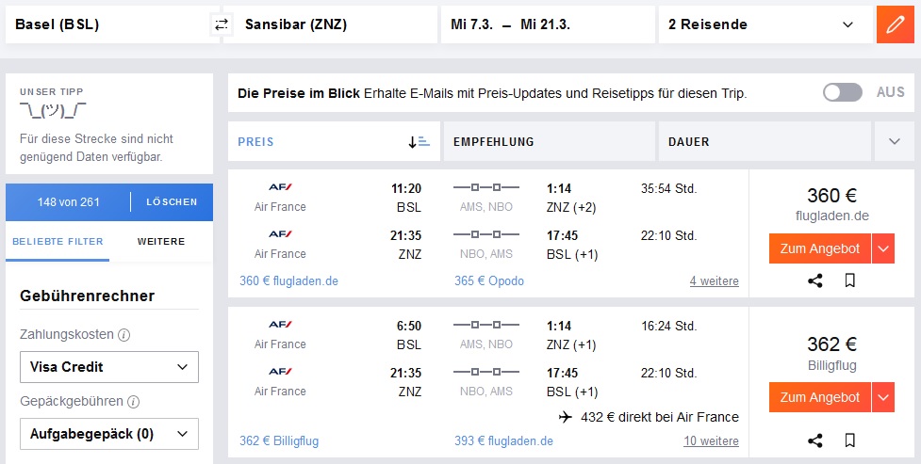Open the 365 € Opodo link
The width and height of the screenshot is (921, 464).
pos(488,281)
